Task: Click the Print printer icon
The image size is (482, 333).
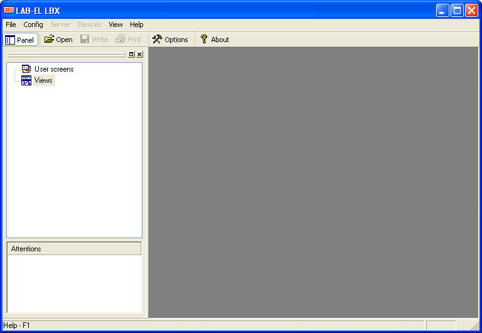Action: tap(120, 39)
